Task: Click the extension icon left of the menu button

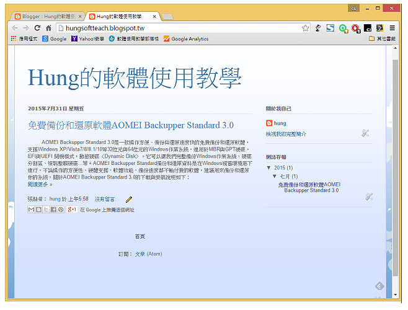Action: [380, 28]
